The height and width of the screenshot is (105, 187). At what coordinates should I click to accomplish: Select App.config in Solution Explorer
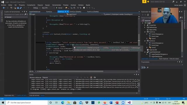tap(153, 30)
